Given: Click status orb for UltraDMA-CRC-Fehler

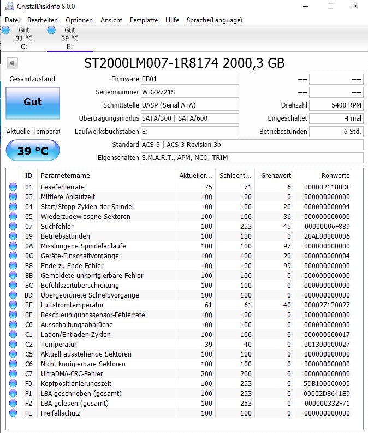Looking at the screenshot, I should pyautogui.click(x=13, y=373).
